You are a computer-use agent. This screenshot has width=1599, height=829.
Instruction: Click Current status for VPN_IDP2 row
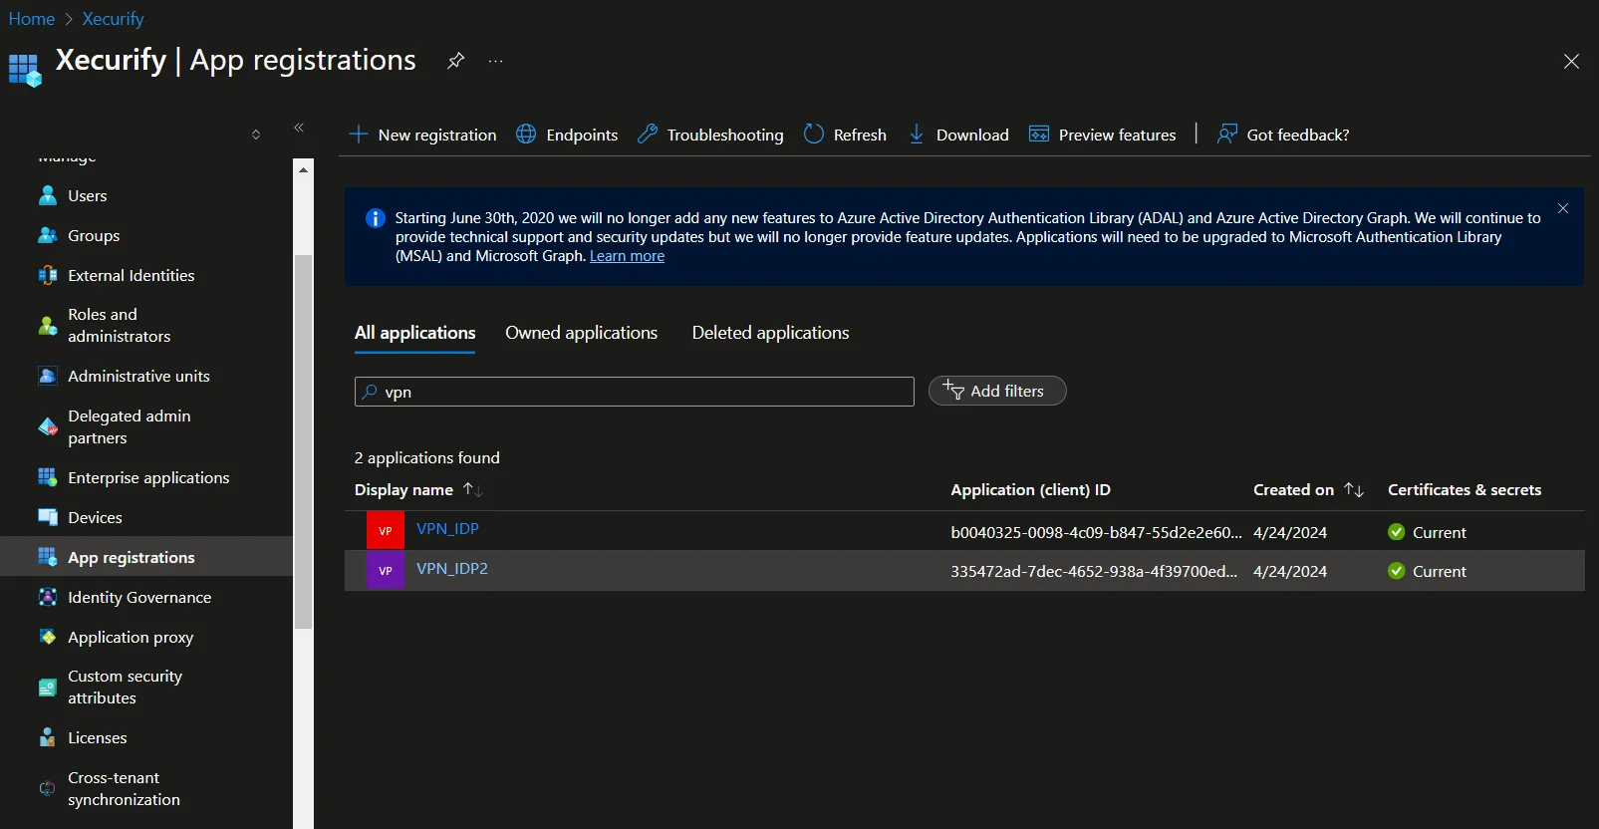(x=1440, y=571)
